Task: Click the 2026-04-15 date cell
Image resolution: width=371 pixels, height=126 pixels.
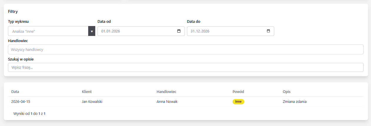Action: click(21, 102)
